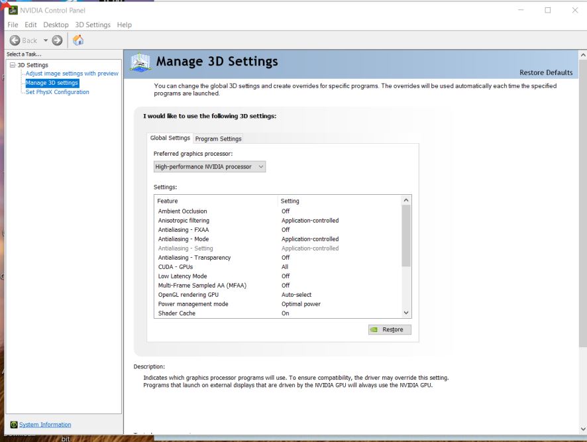Click the Manage 3D Settings header icon
The width and height of the screenshot is (587, 442).
tap(140, 62)
